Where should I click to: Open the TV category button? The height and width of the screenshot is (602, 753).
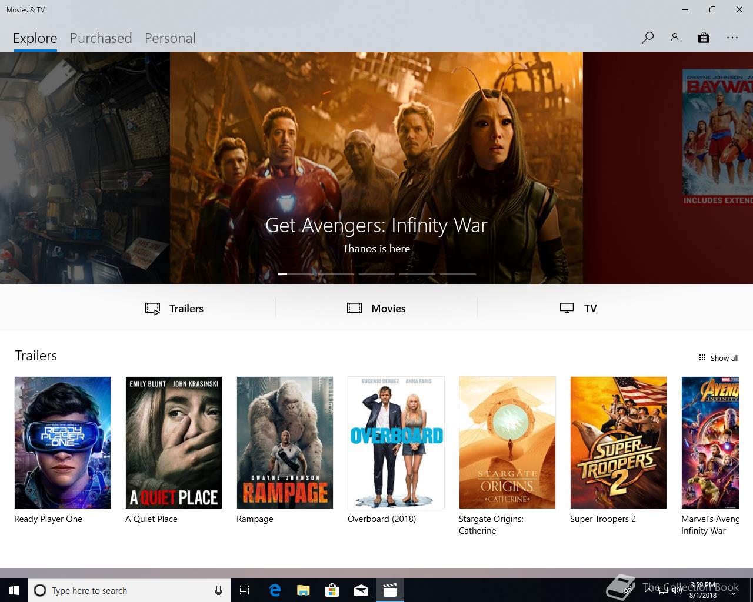tap(578, 309)
